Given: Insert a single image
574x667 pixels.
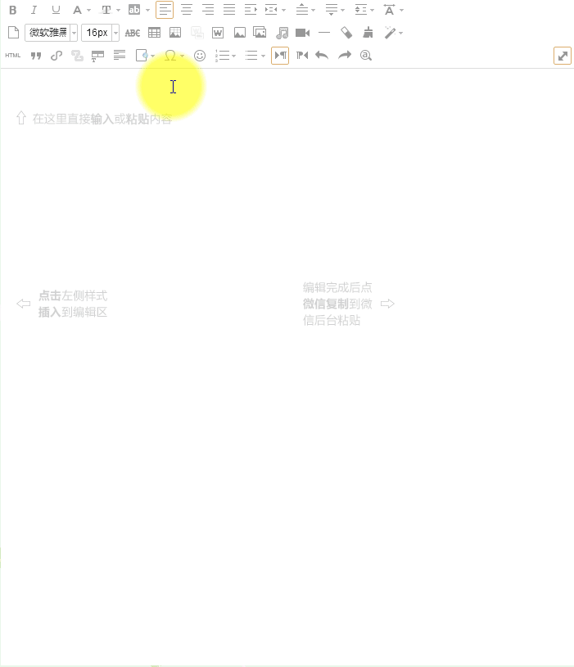Looking at the screenshot, I should (240, 33).
